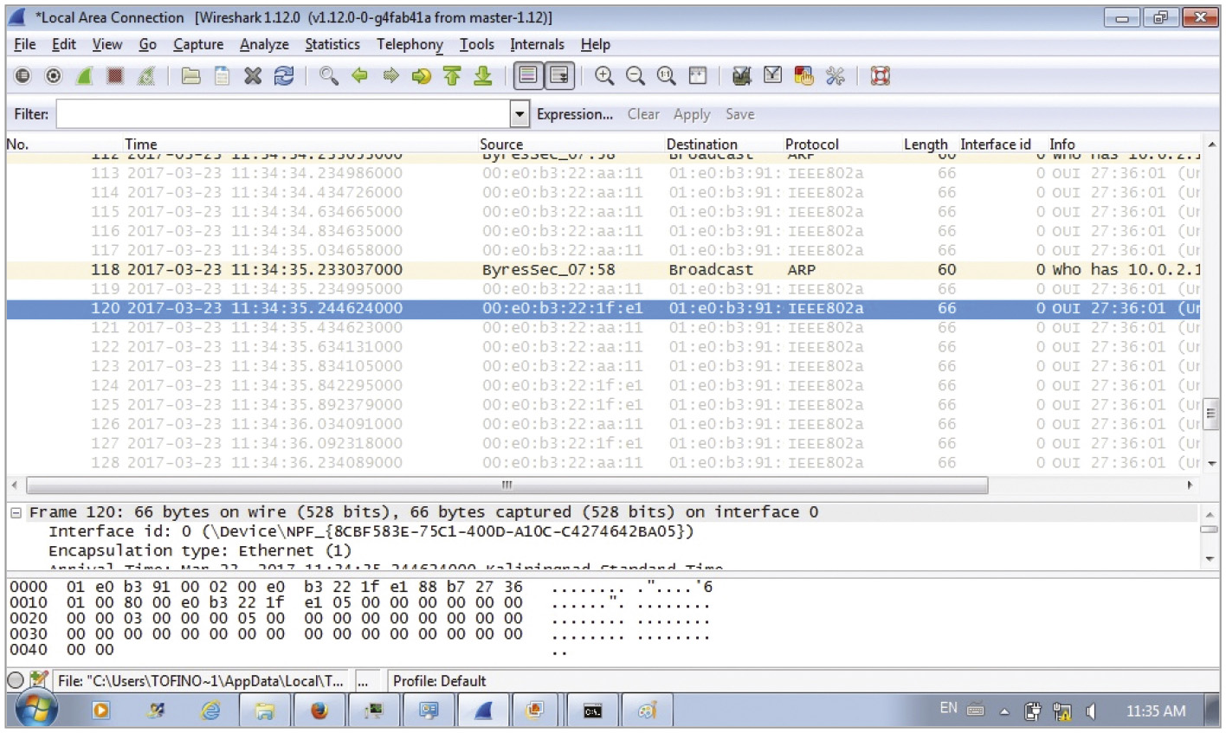Open the Capture menu
The height and width of the screenshot is (733, 1226).
point(198,44)
